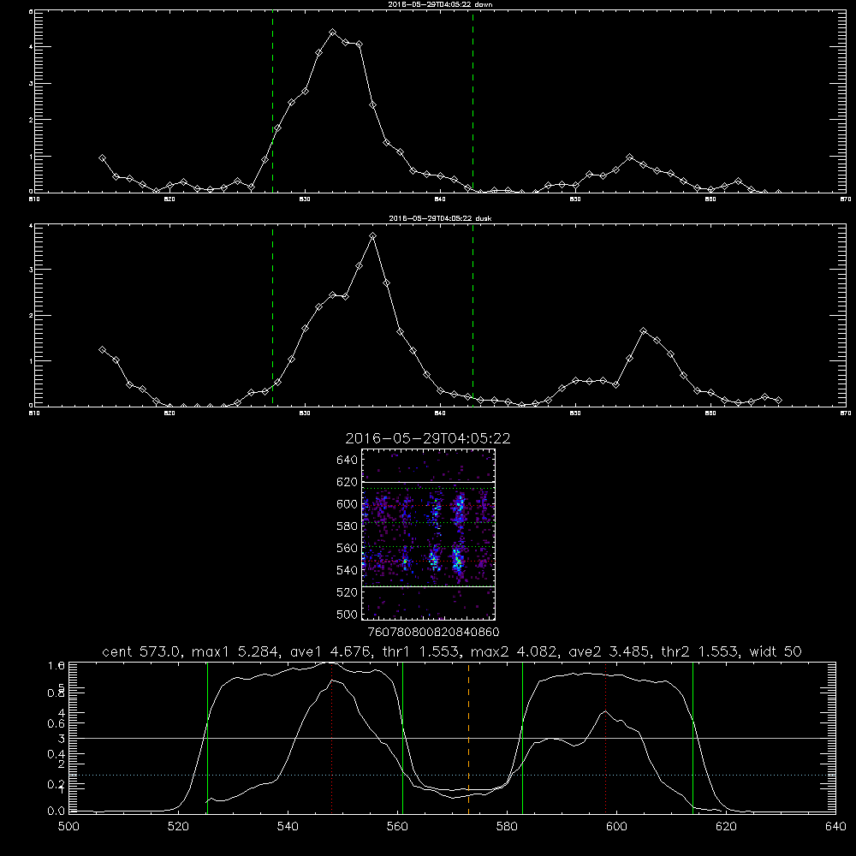Click the '870' x-axis label of the dawn plot
The height and width of the screenshot is (856, 856).
(x=846, y=199)
